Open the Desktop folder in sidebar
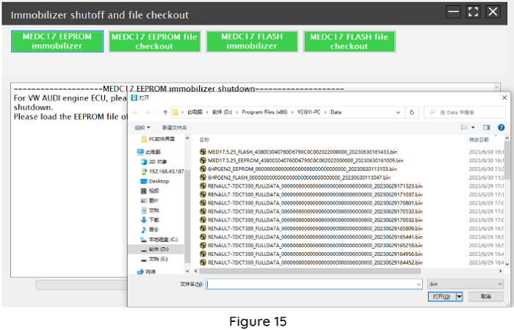Screen dimensions: 514x330 tap(159, 180)
